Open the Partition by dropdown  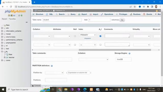click(54, 73)
